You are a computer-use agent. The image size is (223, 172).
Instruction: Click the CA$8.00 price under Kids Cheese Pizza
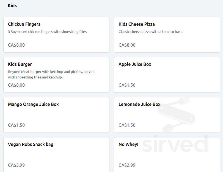coord(127,45)
